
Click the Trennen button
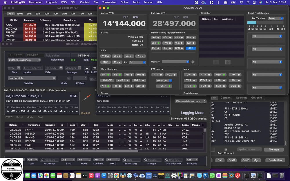tap(274, 149)
